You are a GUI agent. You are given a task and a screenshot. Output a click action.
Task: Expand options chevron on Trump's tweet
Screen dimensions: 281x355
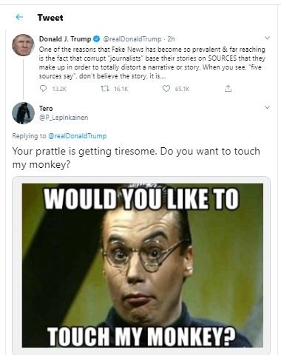(267, 38)
